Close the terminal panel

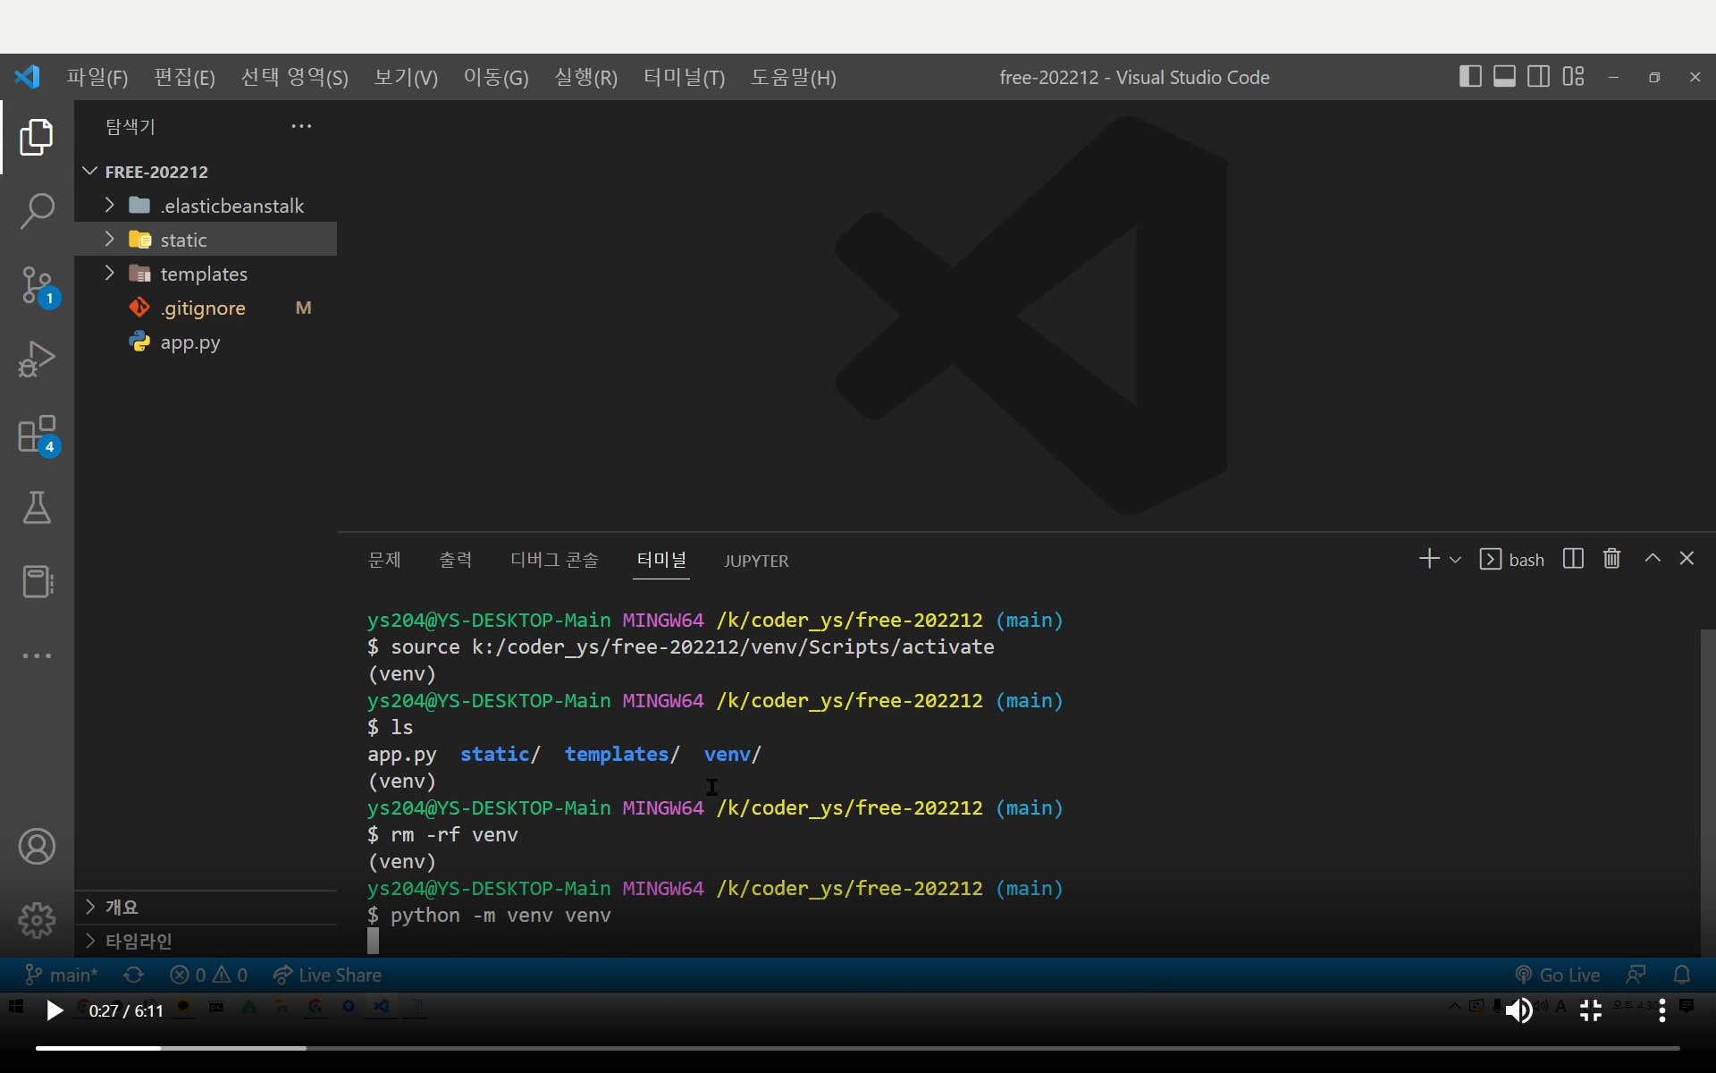pos(1687,558)
